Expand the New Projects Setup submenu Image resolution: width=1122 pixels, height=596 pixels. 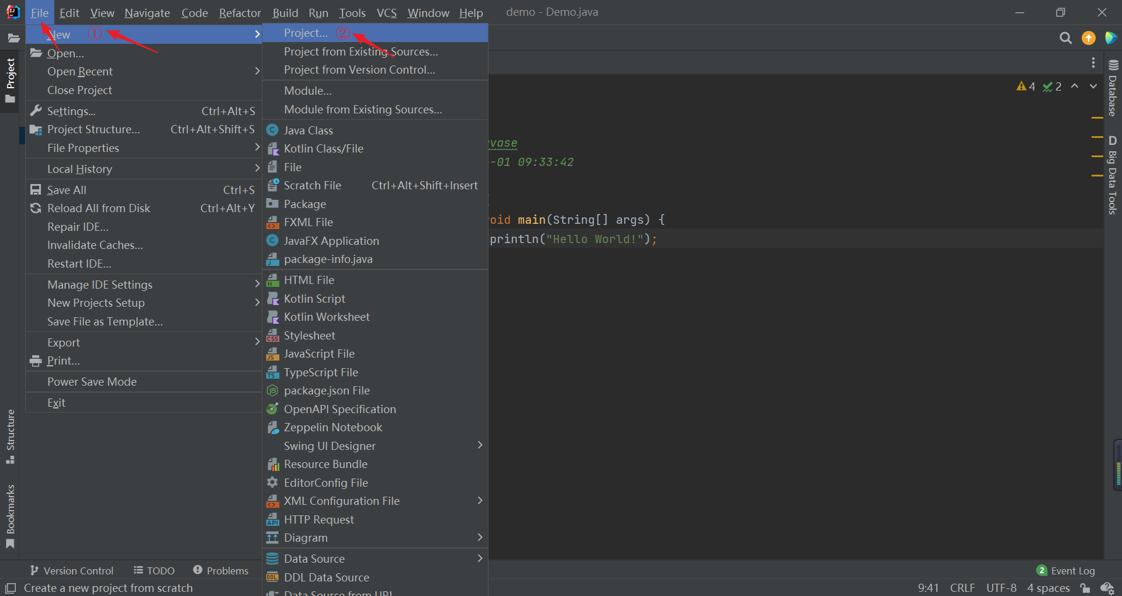click(143, 303)
